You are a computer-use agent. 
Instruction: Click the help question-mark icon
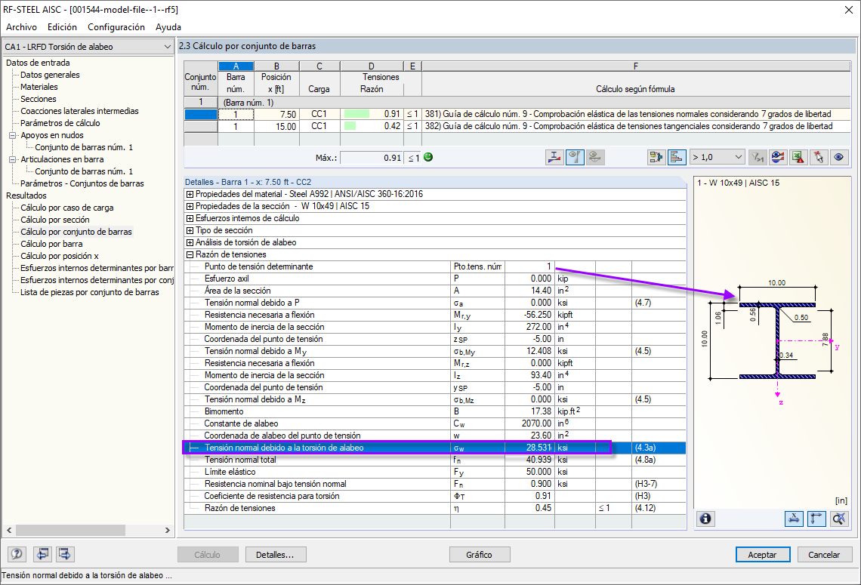(17, 554)
